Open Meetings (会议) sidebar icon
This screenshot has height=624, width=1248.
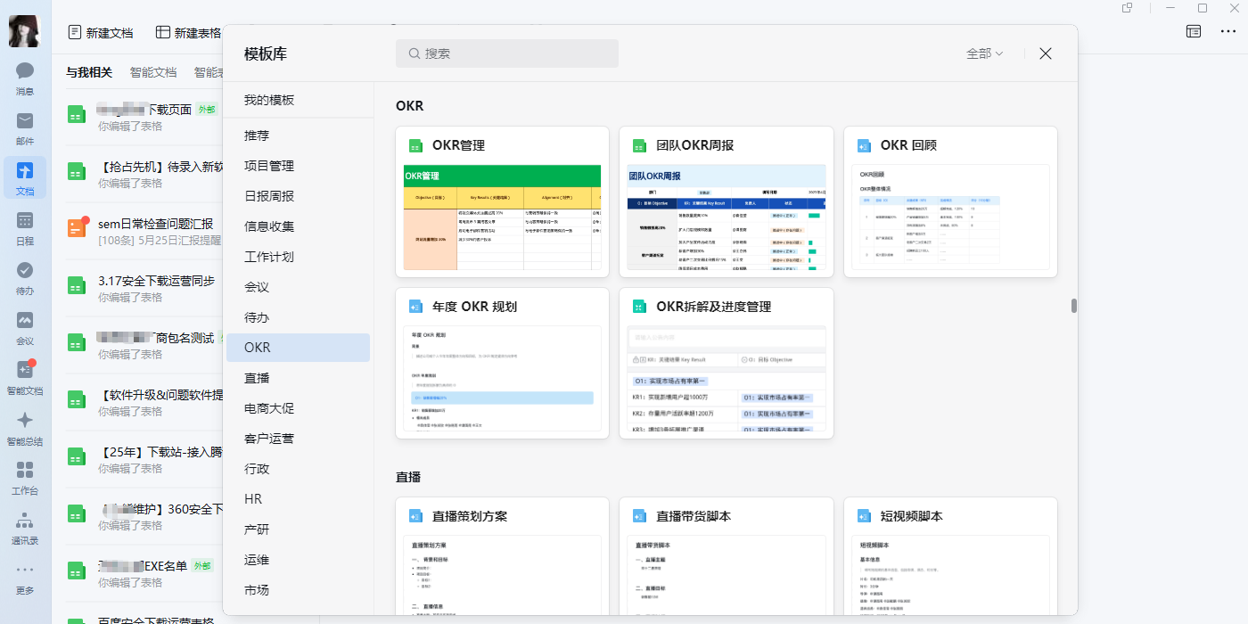coord(25,328)
